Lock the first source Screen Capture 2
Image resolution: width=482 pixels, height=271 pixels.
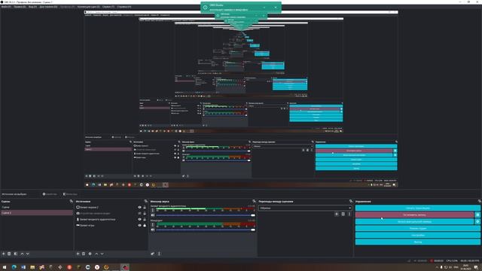pos(145,208)
